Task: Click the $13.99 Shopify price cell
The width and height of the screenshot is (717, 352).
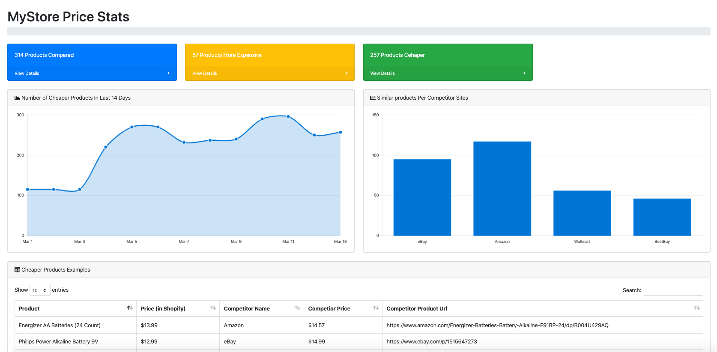Action: 178,325
